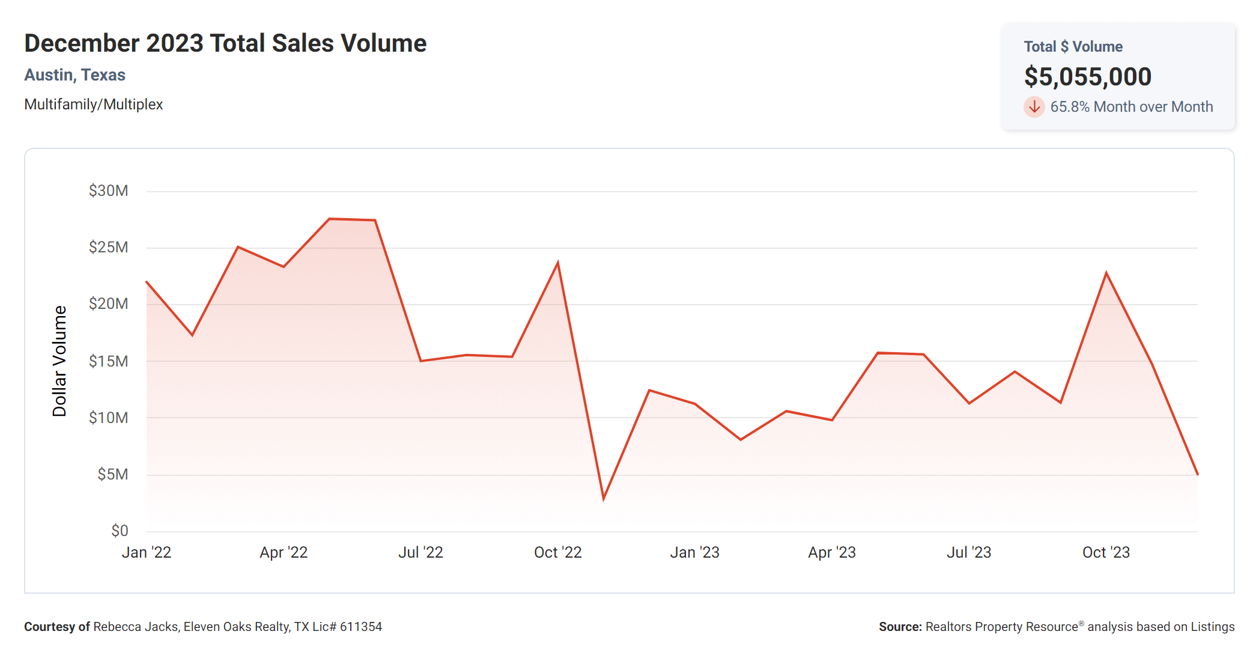
Task: Click the '65.8% Month over Month' text
Action: click(x=1131, y=107)
